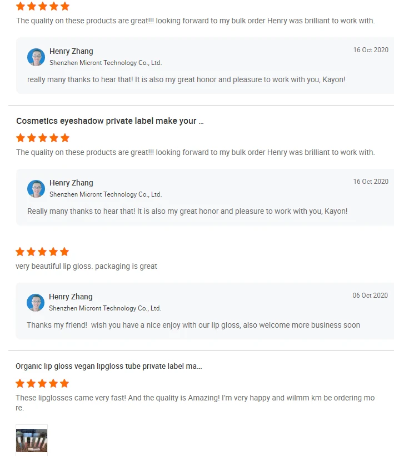
Task: Click Shenzhen Micront Technology in 06 Oct reply
Action: (105, 308)
